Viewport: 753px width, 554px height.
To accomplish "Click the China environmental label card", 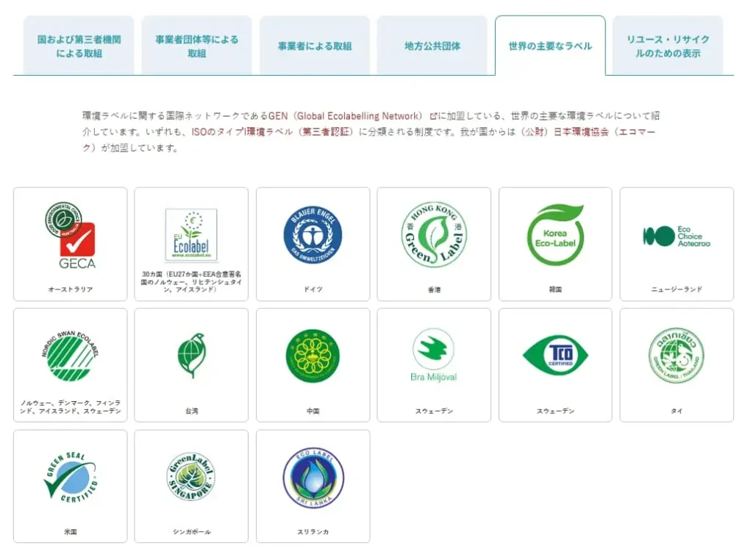I will 313,365.
